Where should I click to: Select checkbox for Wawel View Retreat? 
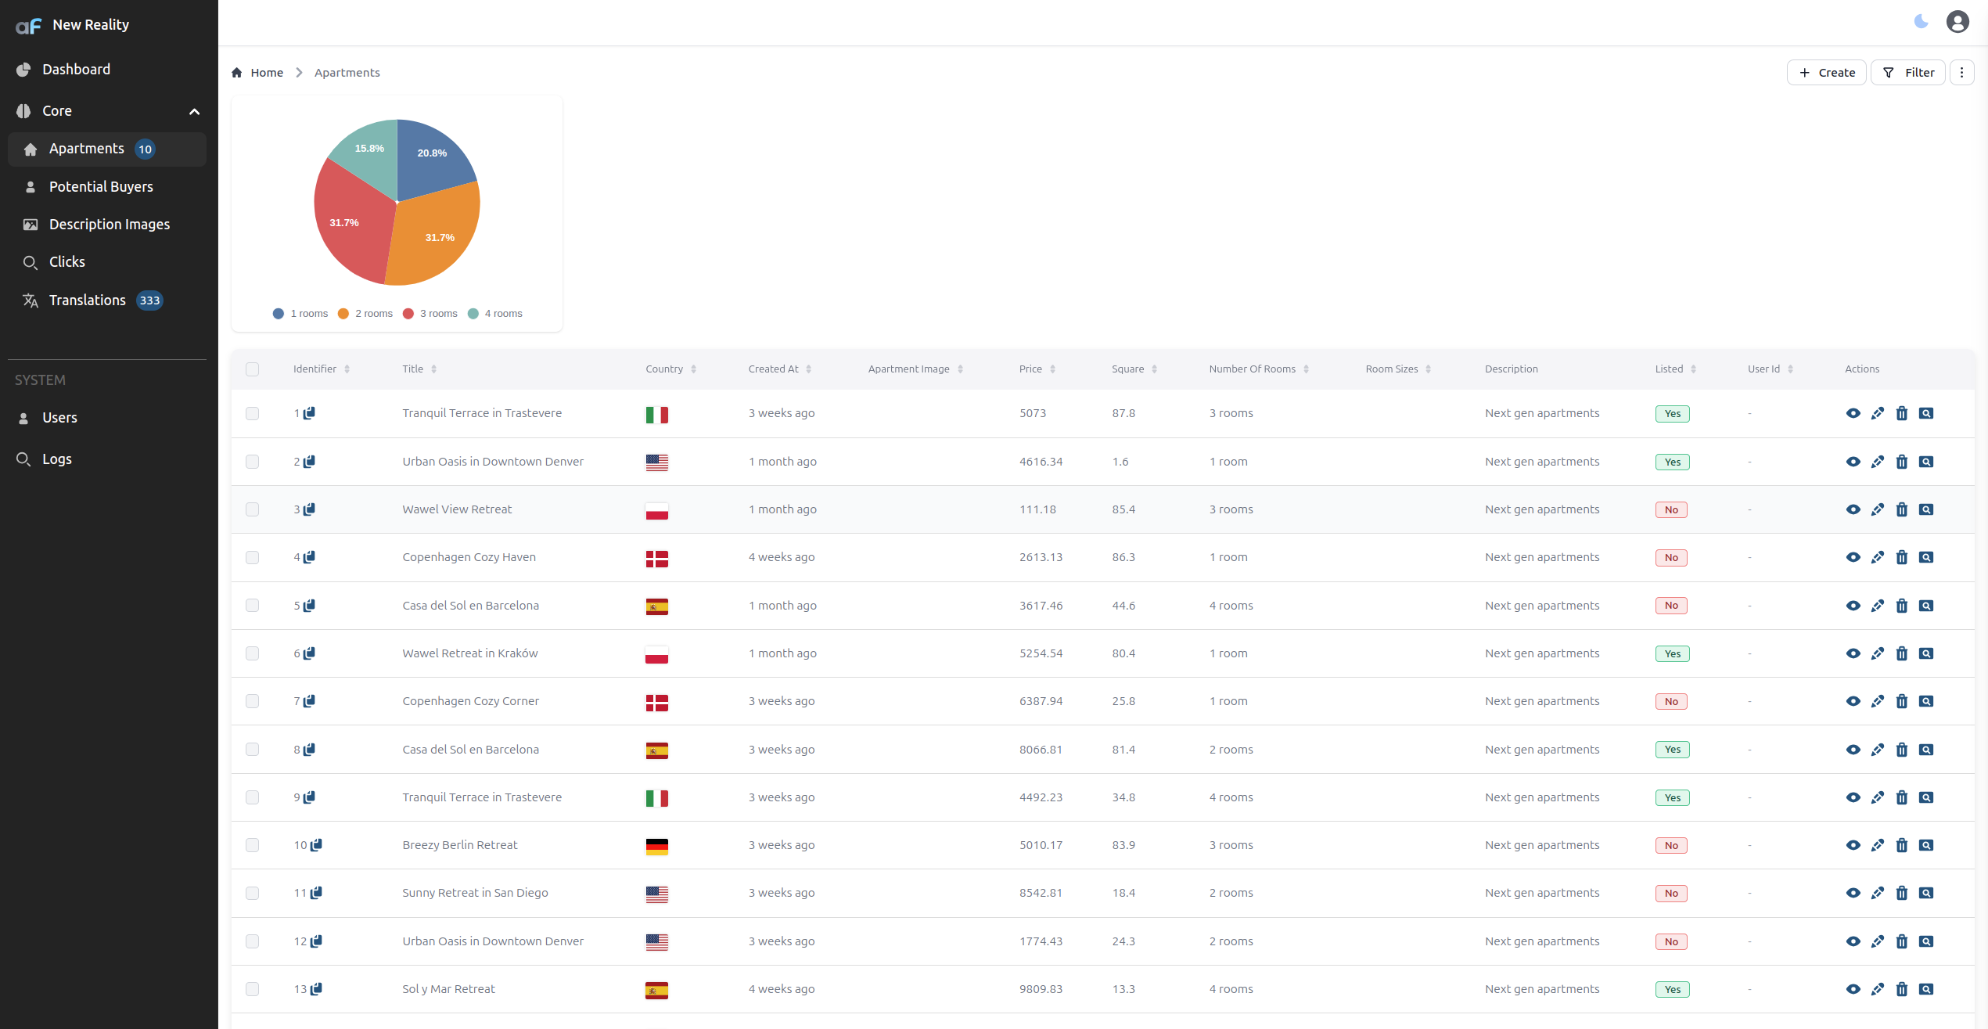(x=252, y=509)
